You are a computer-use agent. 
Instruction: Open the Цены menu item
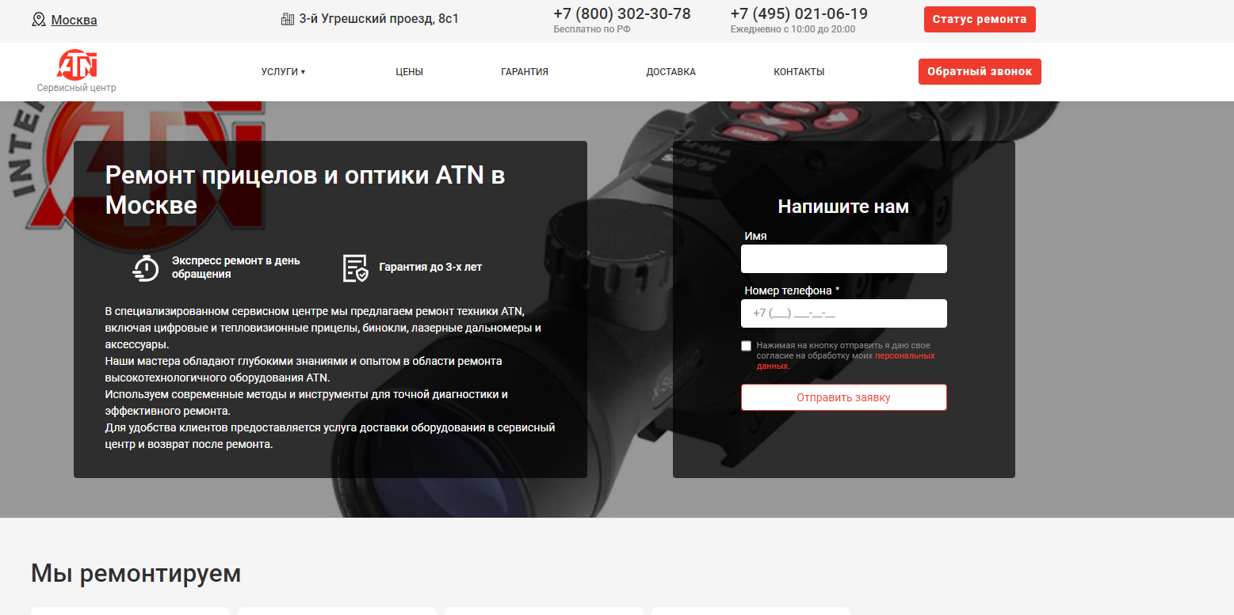tap(410, 72)
